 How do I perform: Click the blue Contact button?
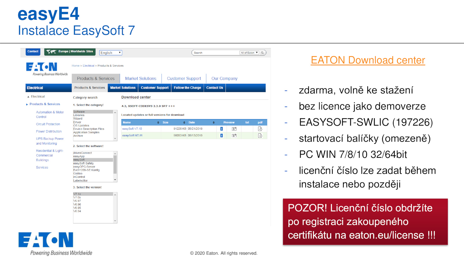[x=33, y=52]
